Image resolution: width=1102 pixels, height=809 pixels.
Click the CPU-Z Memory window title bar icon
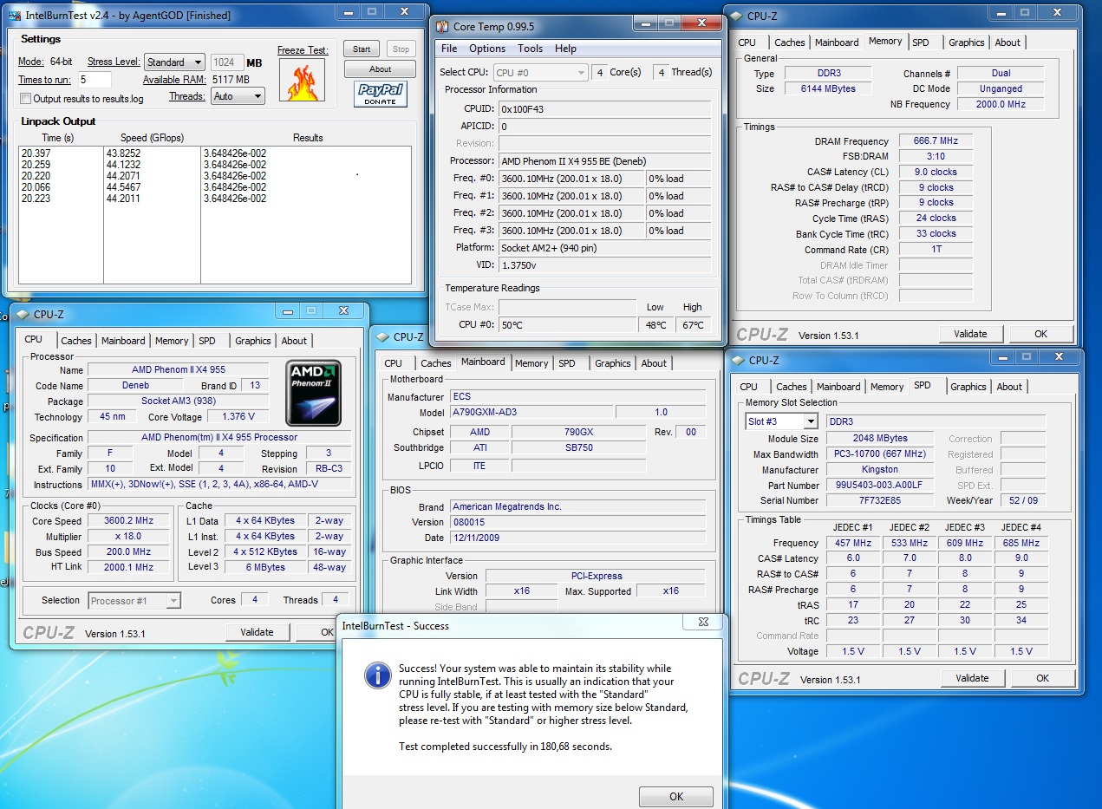[x=737, y=15]
